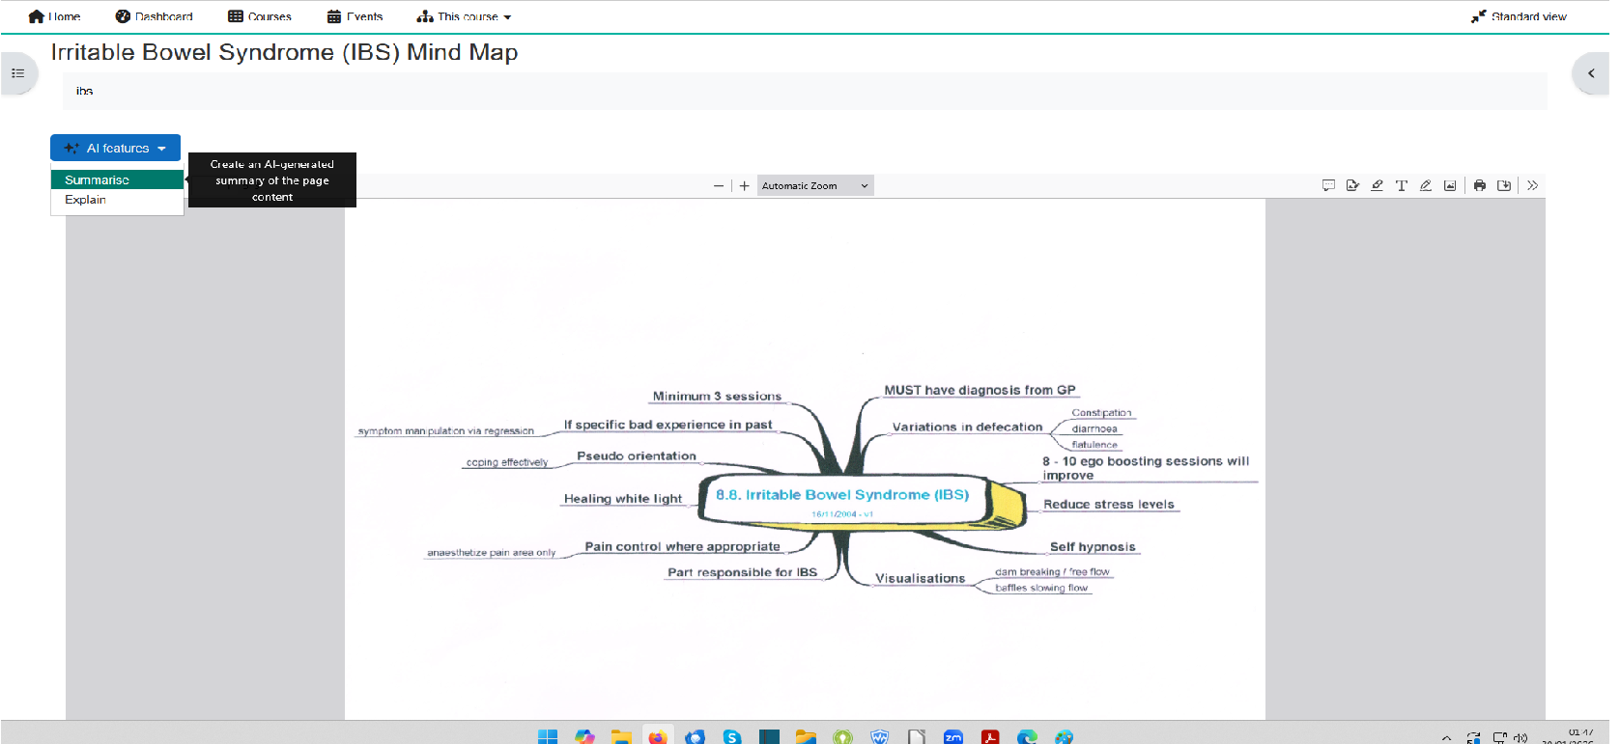
Task: Open the Automatic Zoom dropdown
Action: pos(815,186)
